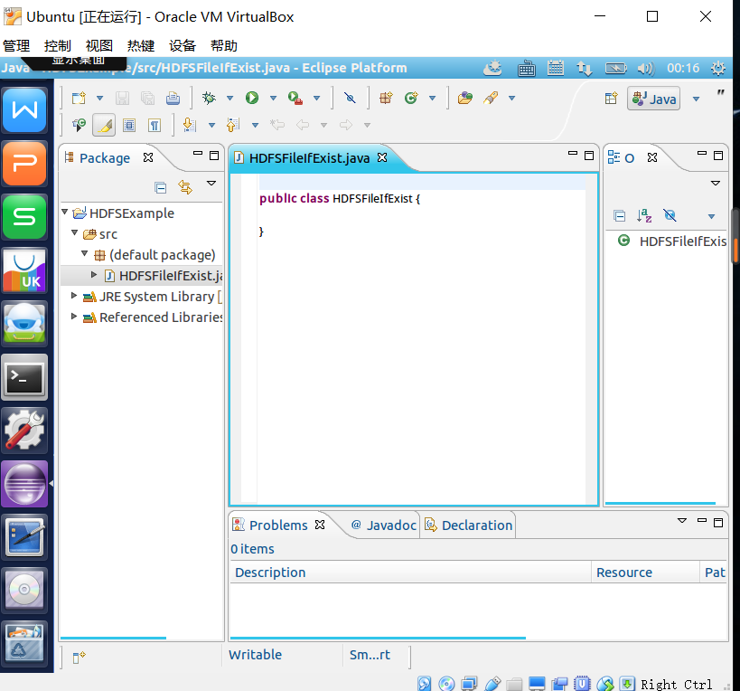
Task: Toggle Hide Fields in Outline
Action: 670,215
